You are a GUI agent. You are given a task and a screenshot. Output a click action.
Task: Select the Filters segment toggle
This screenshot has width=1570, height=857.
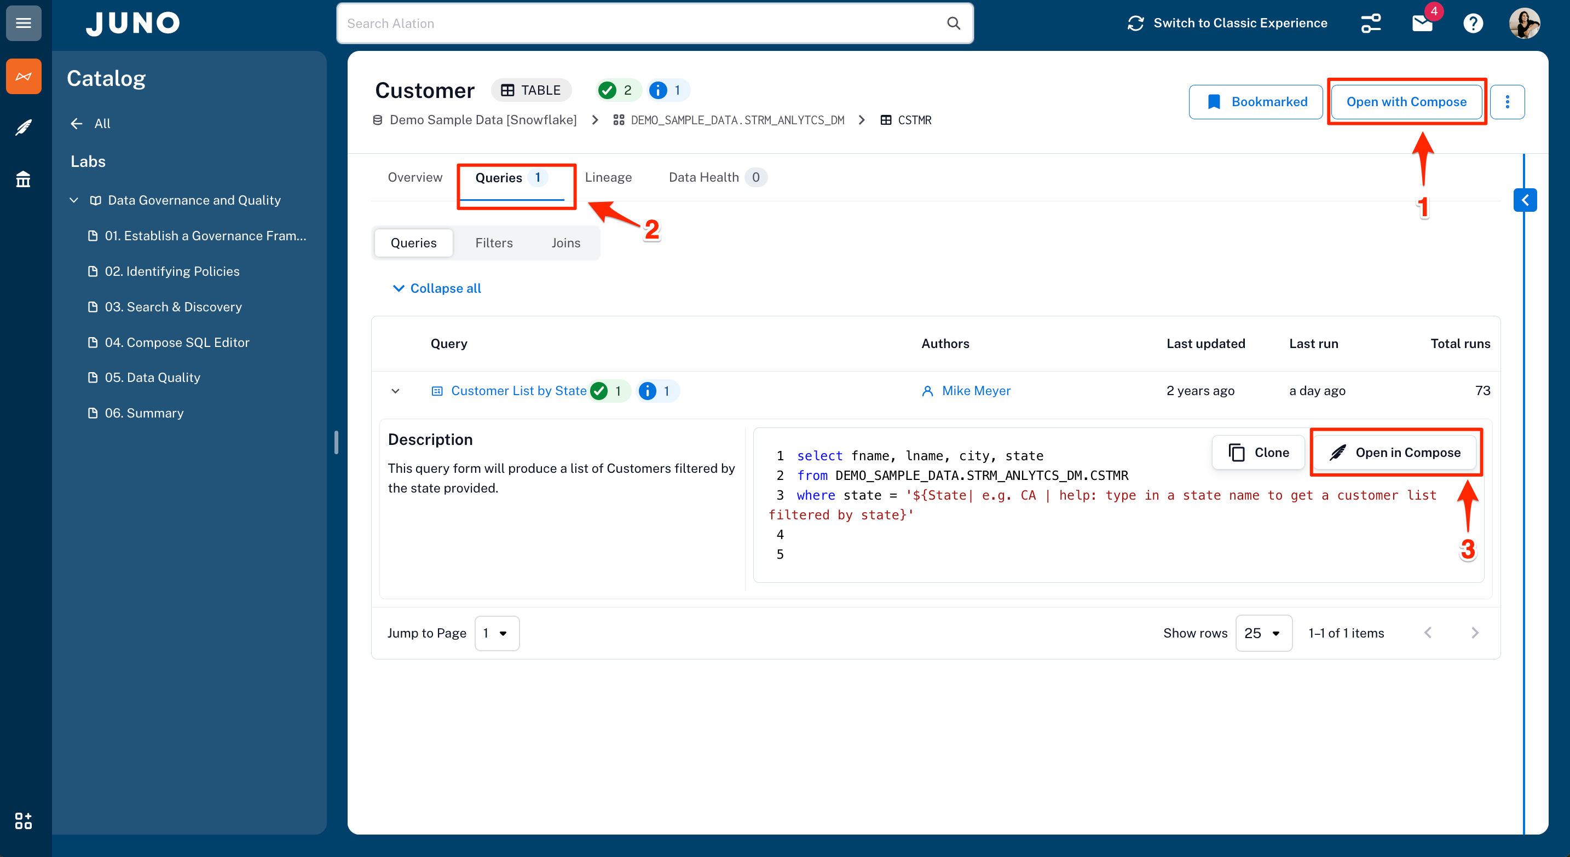coord(494,243)
